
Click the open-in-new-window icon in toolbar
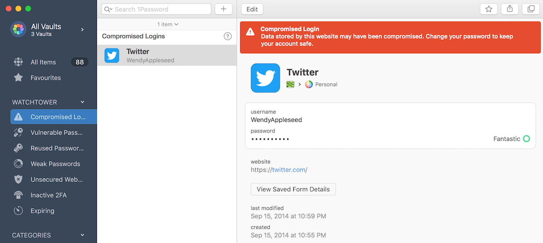[531, 9]
